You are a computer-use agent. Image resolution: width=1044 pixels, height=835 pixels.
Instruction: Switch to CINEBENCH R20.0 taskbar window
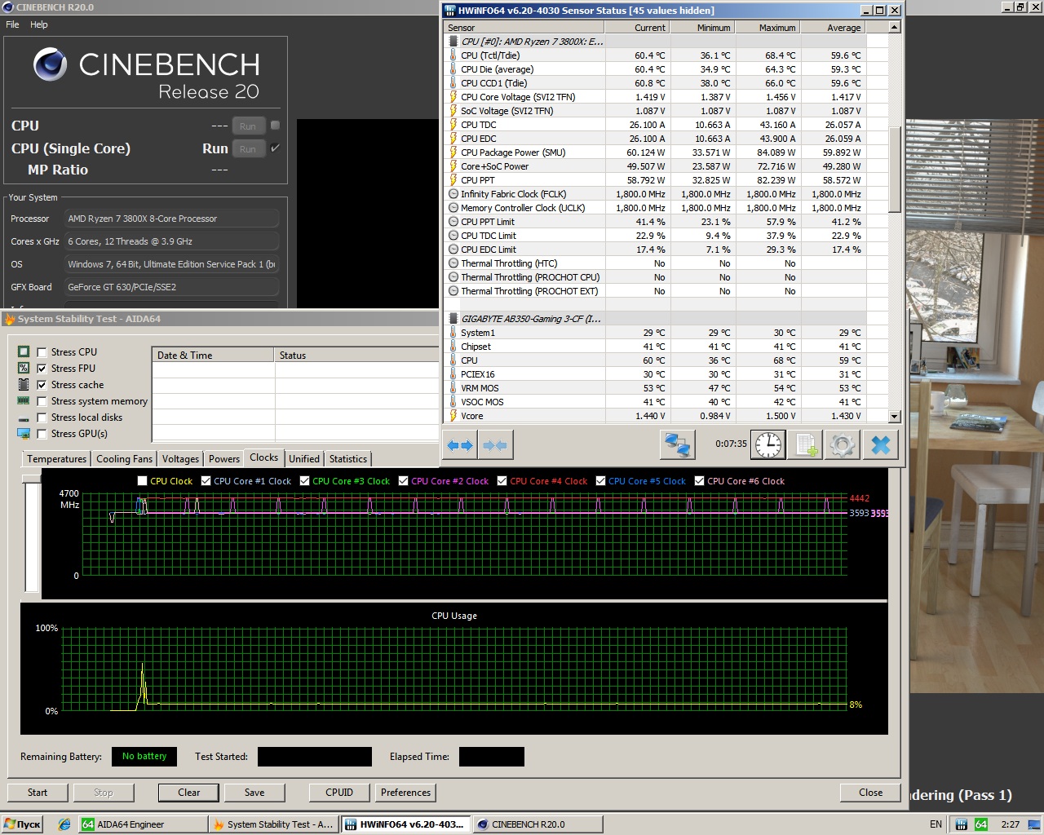click(x=537, y=824)
